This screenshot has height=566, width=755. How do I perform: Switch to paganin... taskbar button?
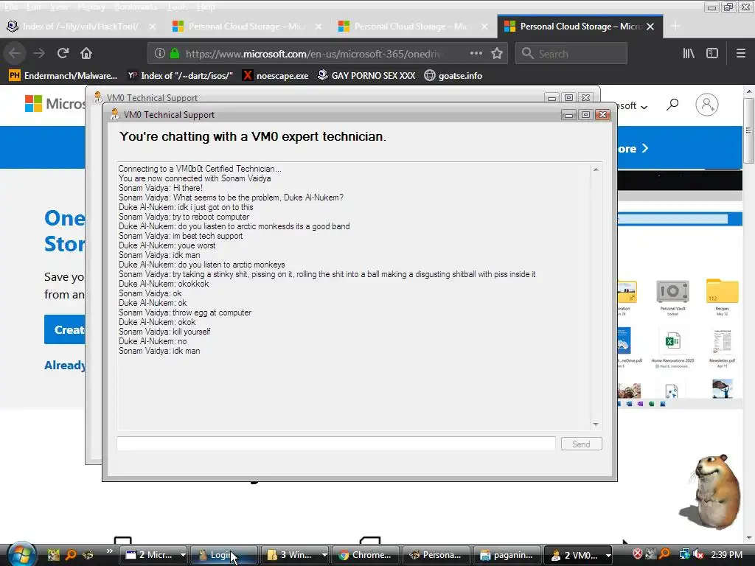pos(507,555)
